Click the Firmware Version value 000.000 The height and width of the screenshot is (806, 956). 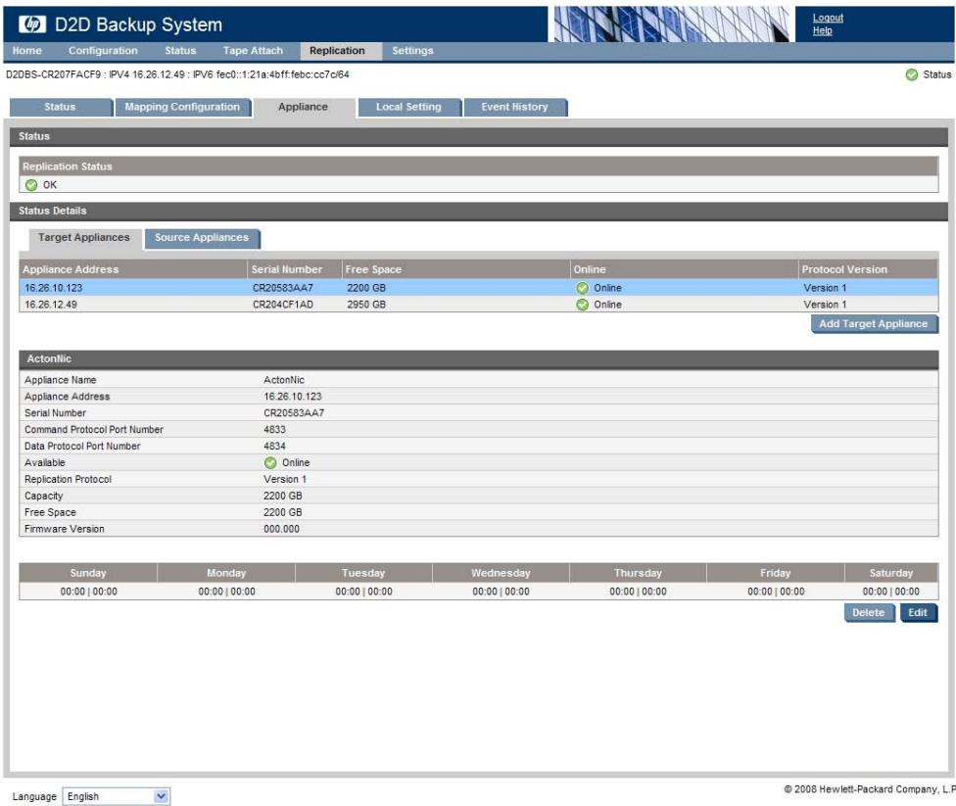point(281,529)
